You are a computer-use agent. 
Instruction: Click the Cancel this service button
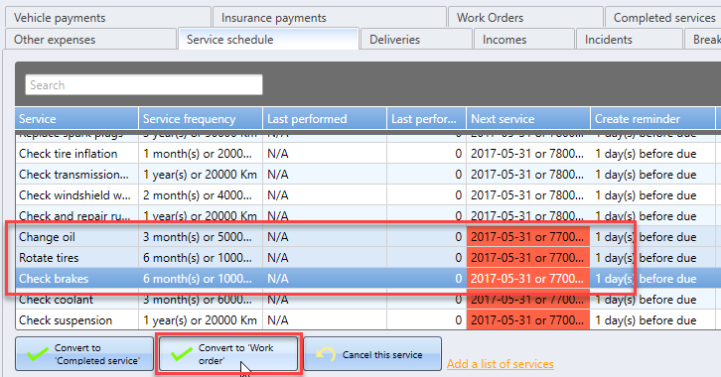(x=372, y=354)
